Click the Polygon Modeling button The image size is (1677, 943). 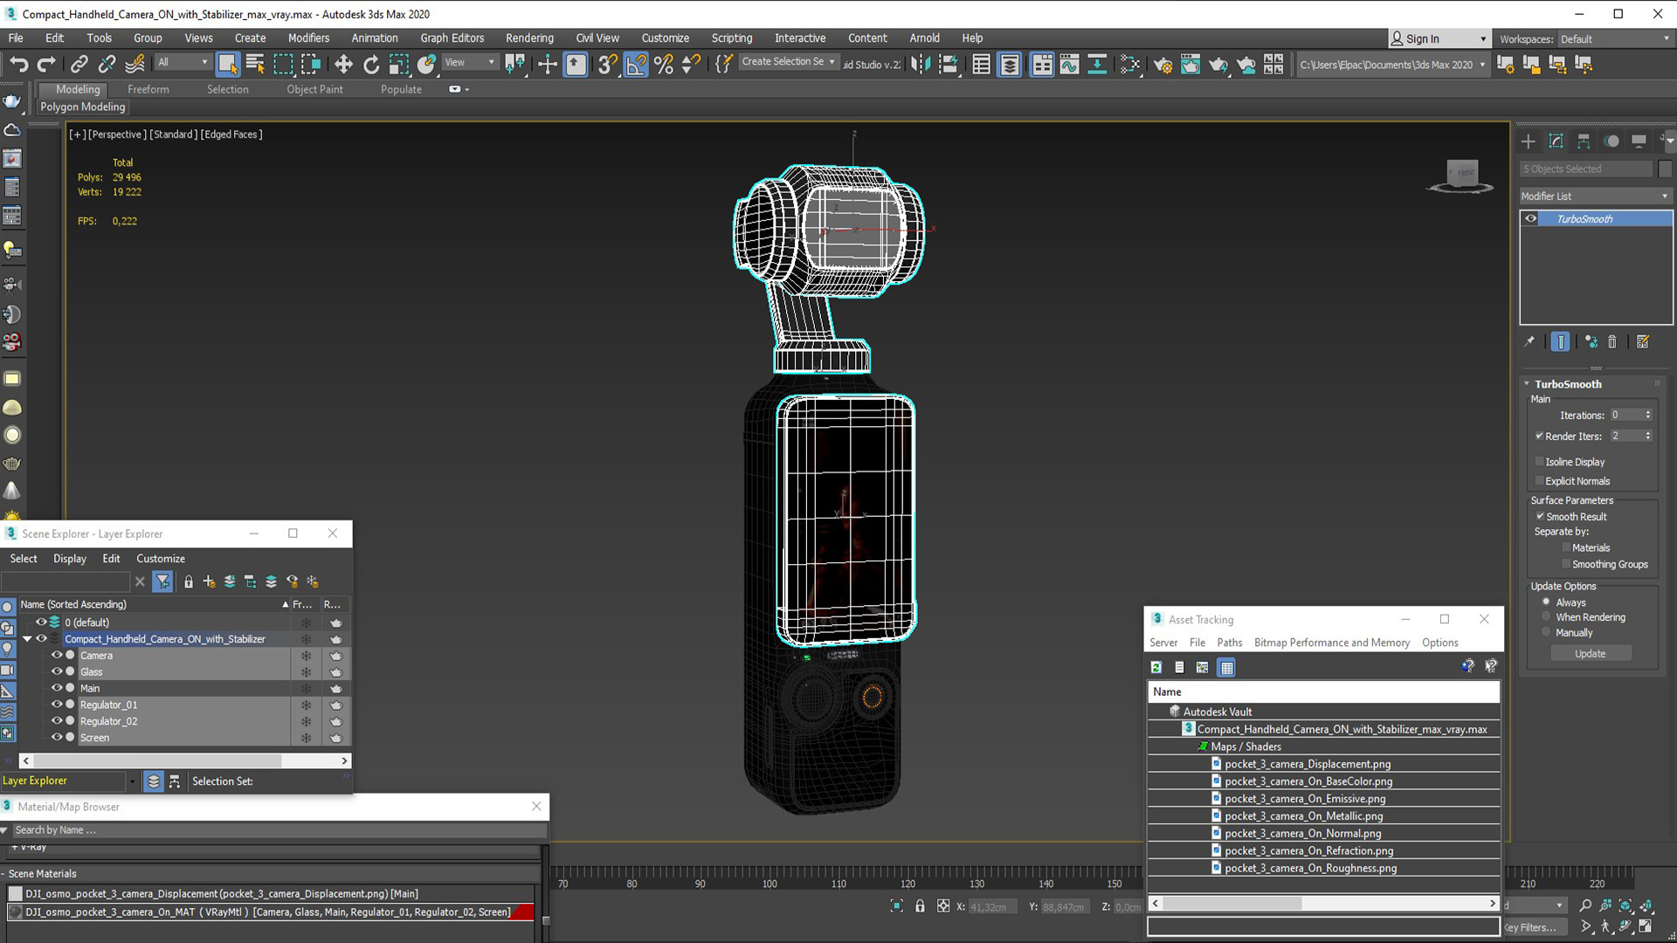[x=83, y=107]
